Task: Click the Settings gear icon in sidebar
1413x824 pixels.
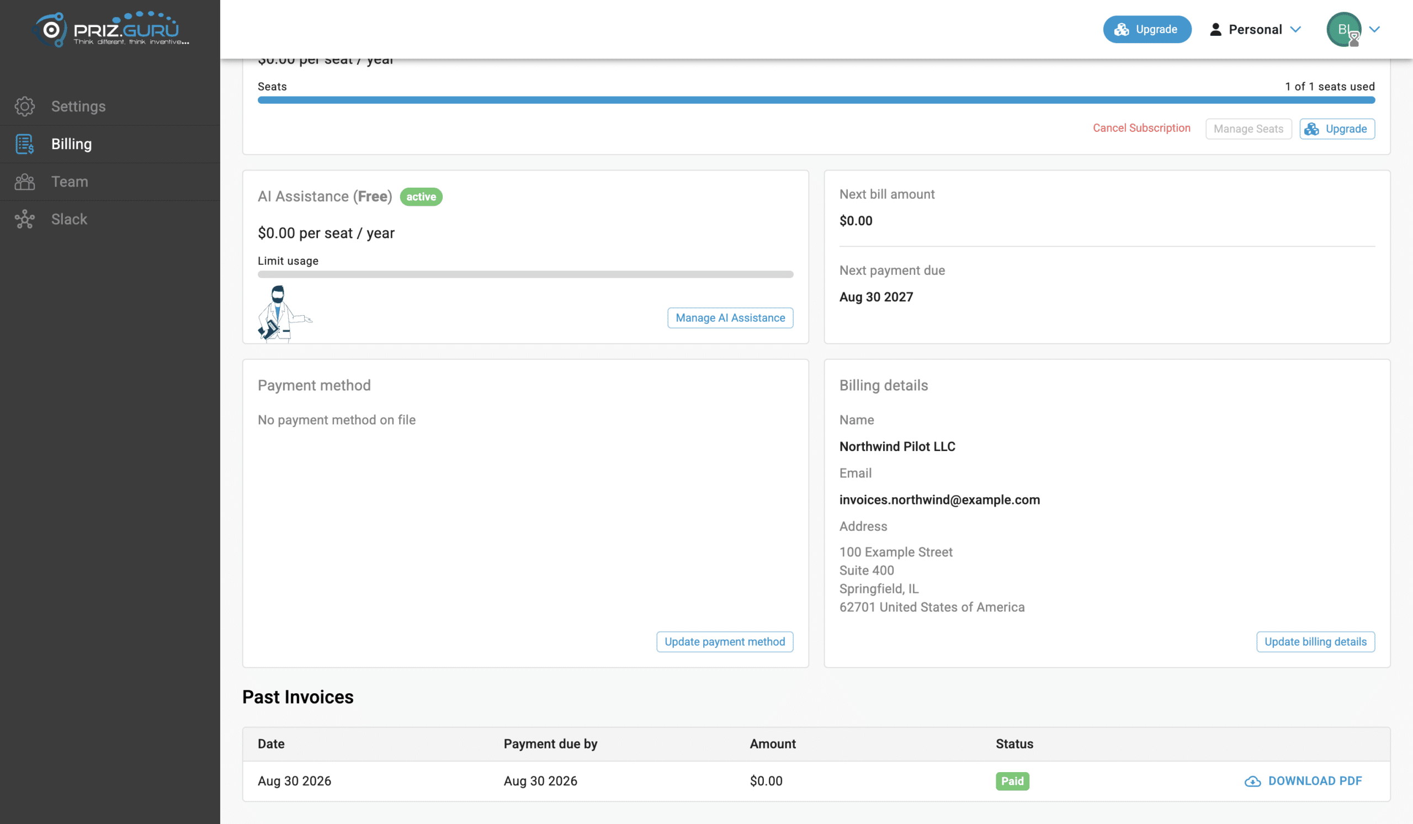Action: (25, 106)
